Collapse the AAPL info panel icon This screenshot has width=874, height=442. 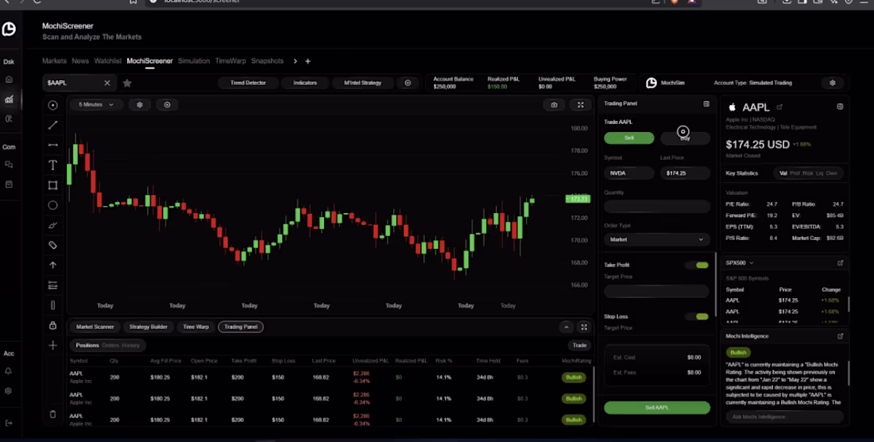(x=840, y=107)
